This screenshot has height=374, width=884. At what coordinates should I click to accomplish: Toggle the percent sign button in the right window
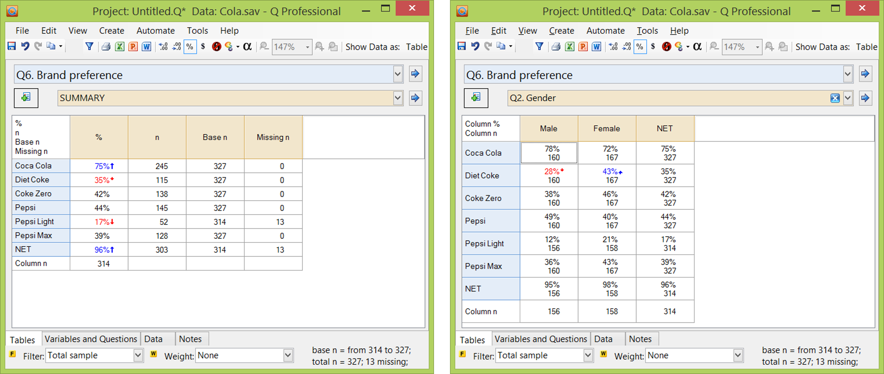640,46
